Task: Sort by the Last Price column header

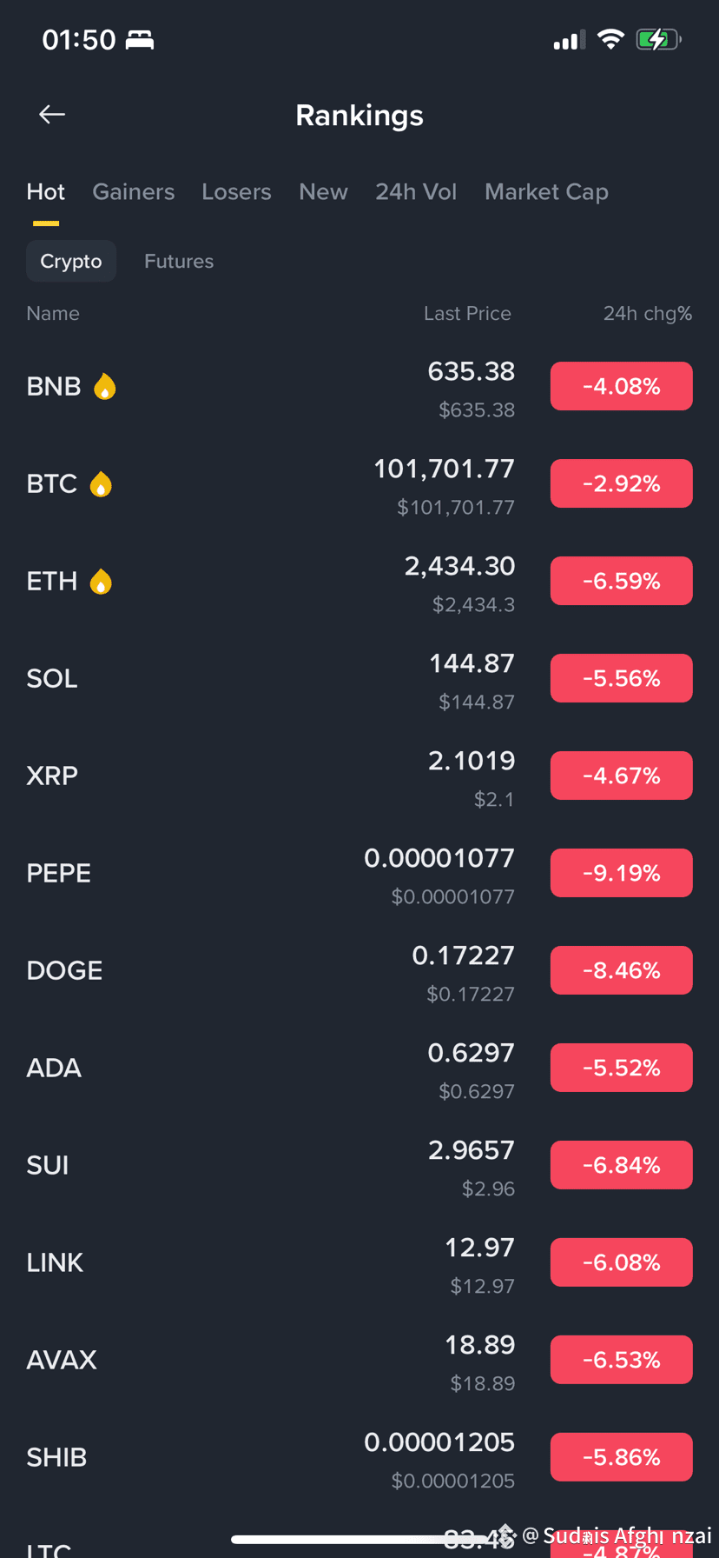Action: (467, 313)
